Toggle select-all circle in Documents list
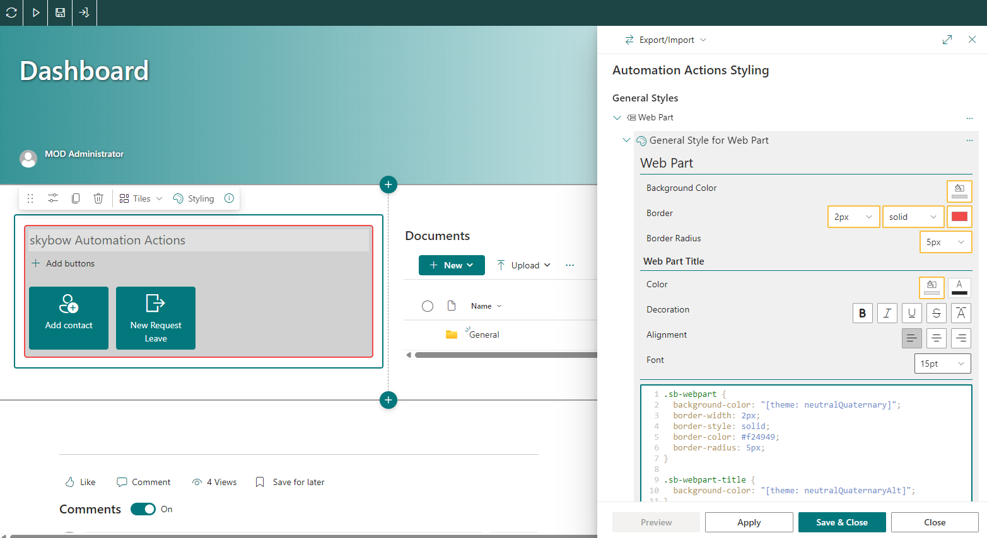The image size is (987, 538). pyautogui.click(x=428, y=306)
